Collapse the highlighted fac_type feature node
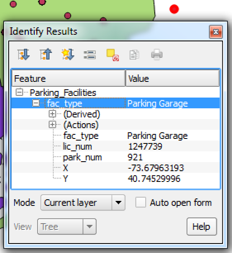Viewport: 232px width, 253px height. (x=36, y=103)
